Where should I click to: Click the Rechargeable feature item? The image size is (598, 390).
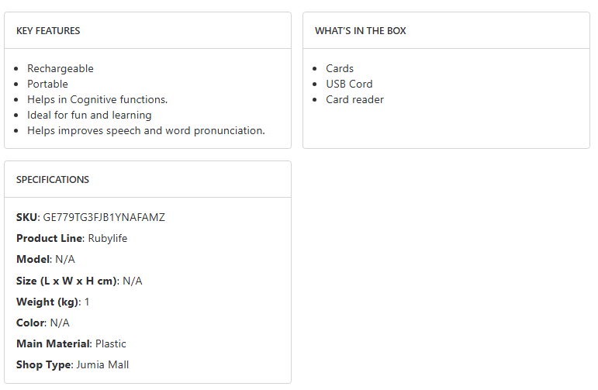coord(60,68)
